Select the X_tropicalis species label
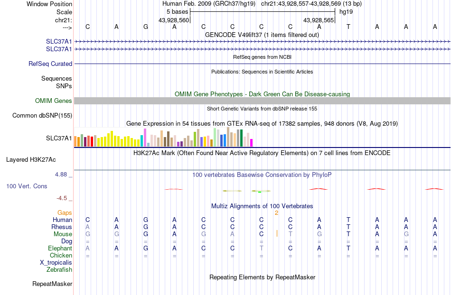Image resolution: width=451 pixels, height=295 pixels. (x=56, y=263)
